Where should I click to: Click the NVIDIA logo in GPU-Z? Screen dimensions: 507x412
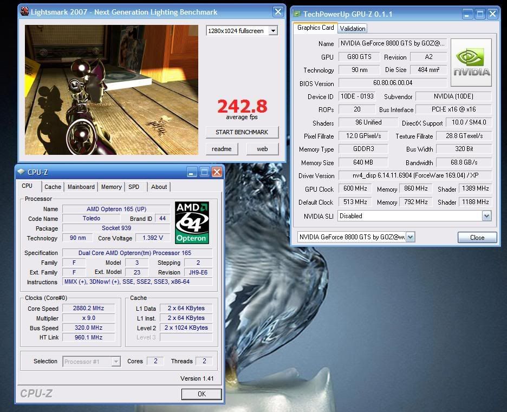click(471, 62)
